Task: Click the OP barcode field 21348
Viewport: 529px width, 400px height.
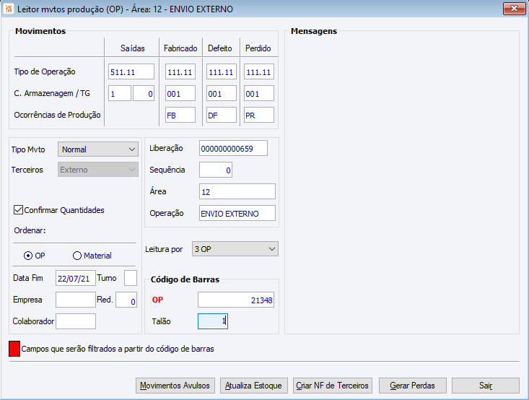Action: [236, 300]
